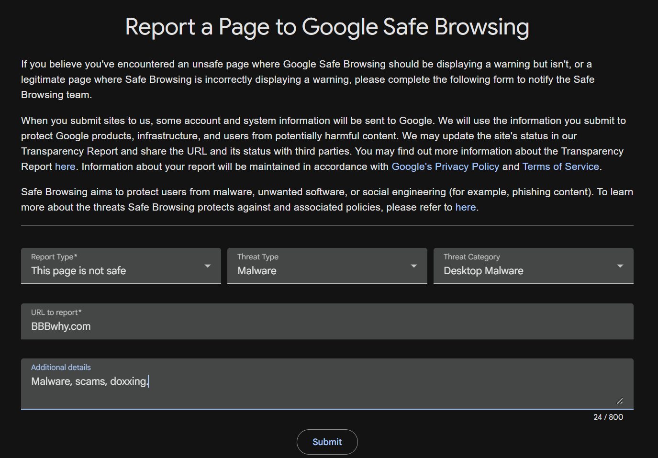The image size is (658, 458).
Task: Open the Threat Type dropdown
Action: click(327, 266)
